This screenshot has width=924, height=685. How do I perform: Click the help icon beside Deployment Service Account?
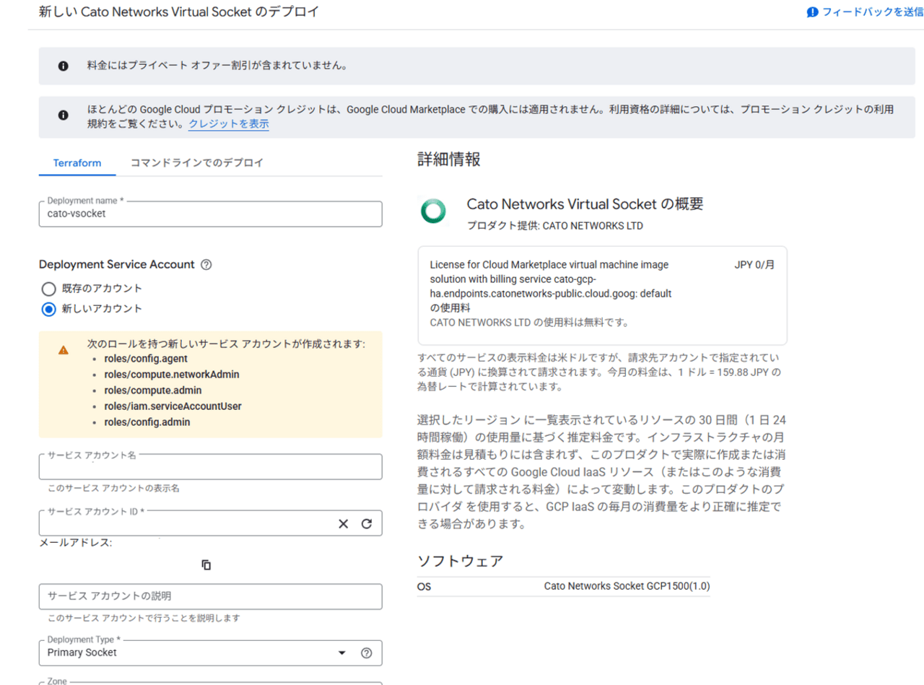206,265
